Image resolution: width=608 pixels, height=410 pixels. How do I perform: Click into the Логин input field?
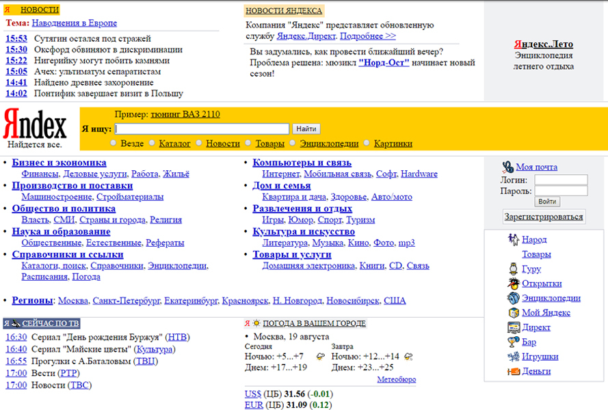[x=560, y=180]
